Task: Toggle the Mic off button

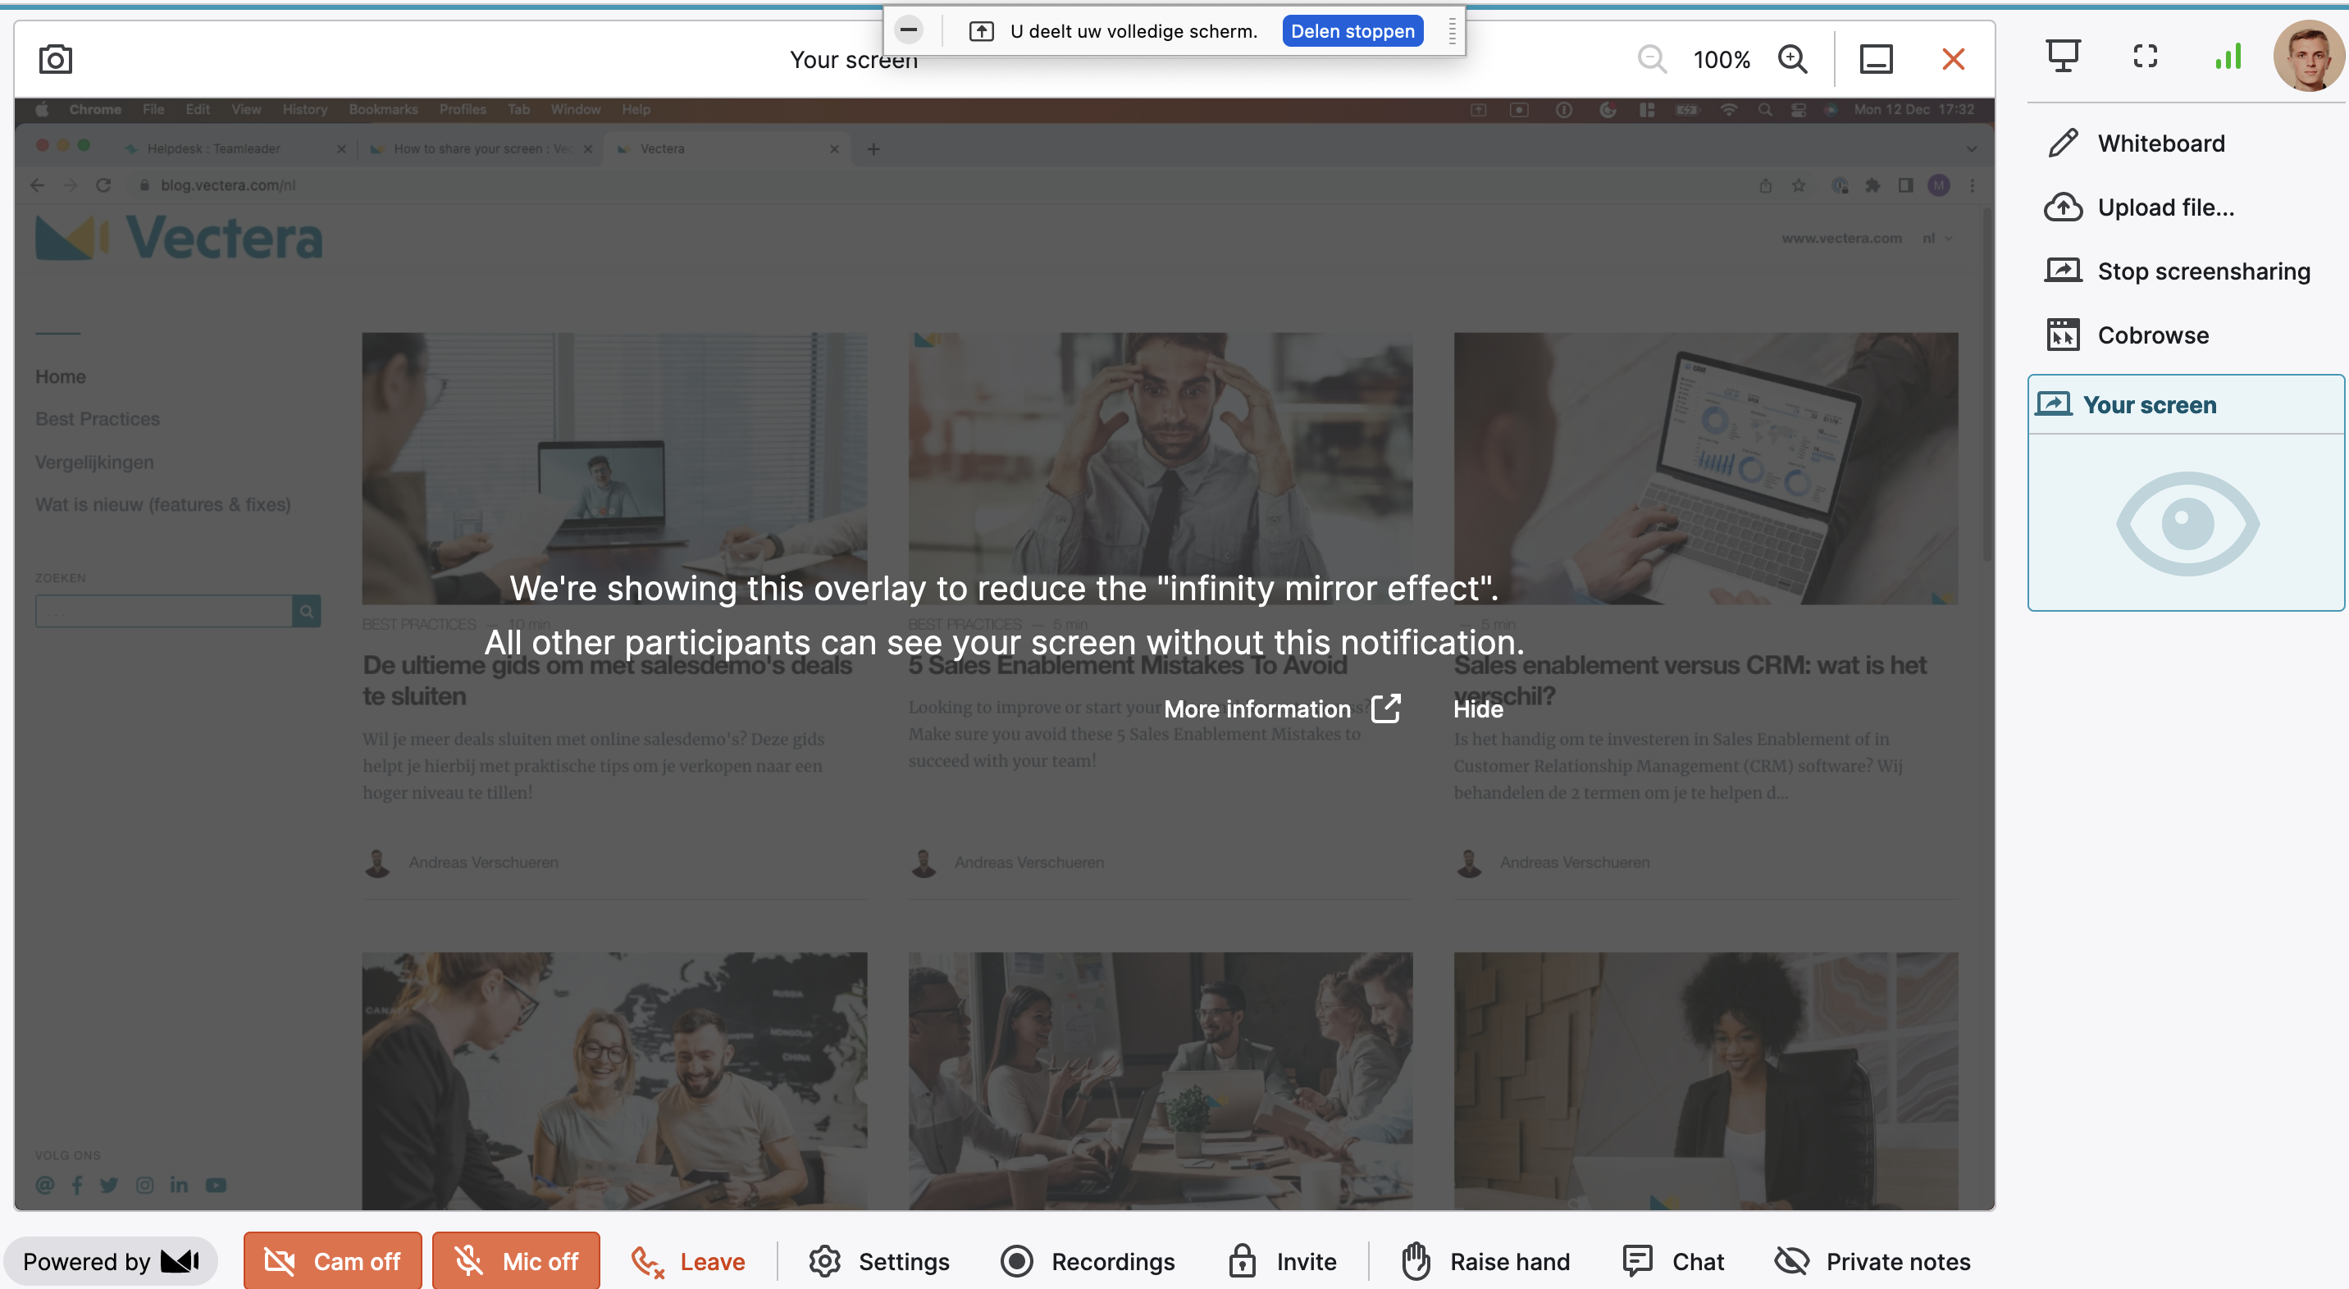Action: point(516,1261)
